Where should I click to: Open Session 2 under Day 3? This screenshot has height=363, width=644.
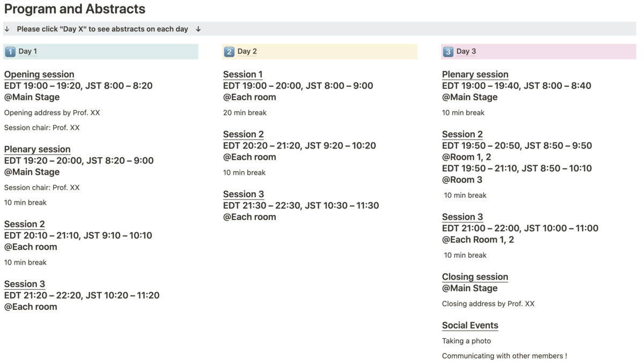point(462,135)
